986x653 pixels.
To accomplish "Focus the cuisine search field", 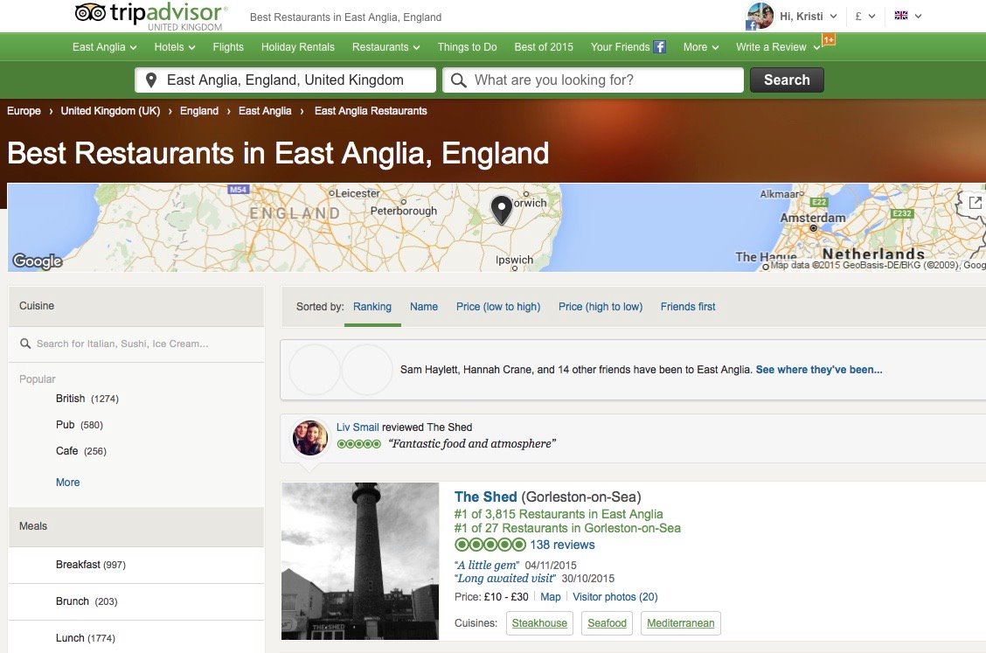I will coord(135,344).
